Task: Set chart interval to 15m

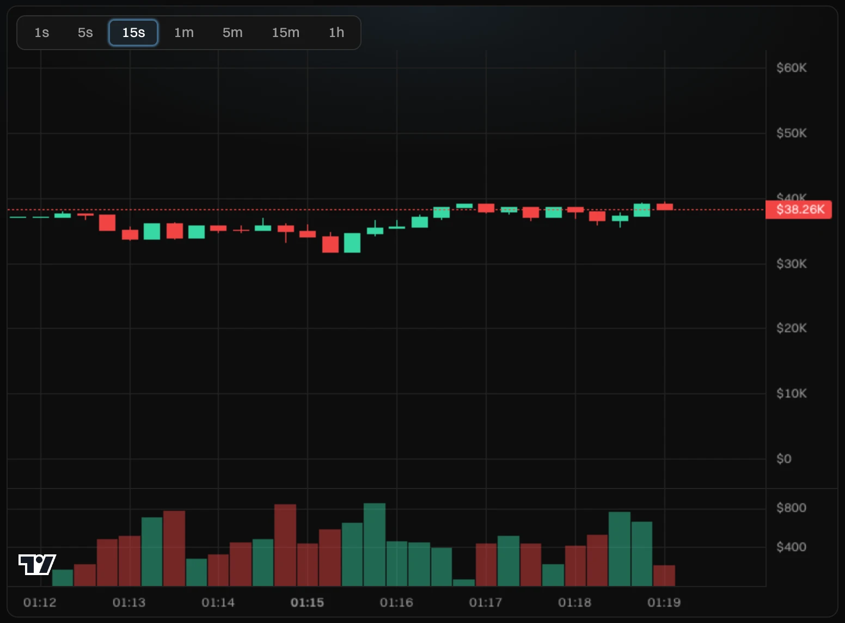Action: pos(286,33)
